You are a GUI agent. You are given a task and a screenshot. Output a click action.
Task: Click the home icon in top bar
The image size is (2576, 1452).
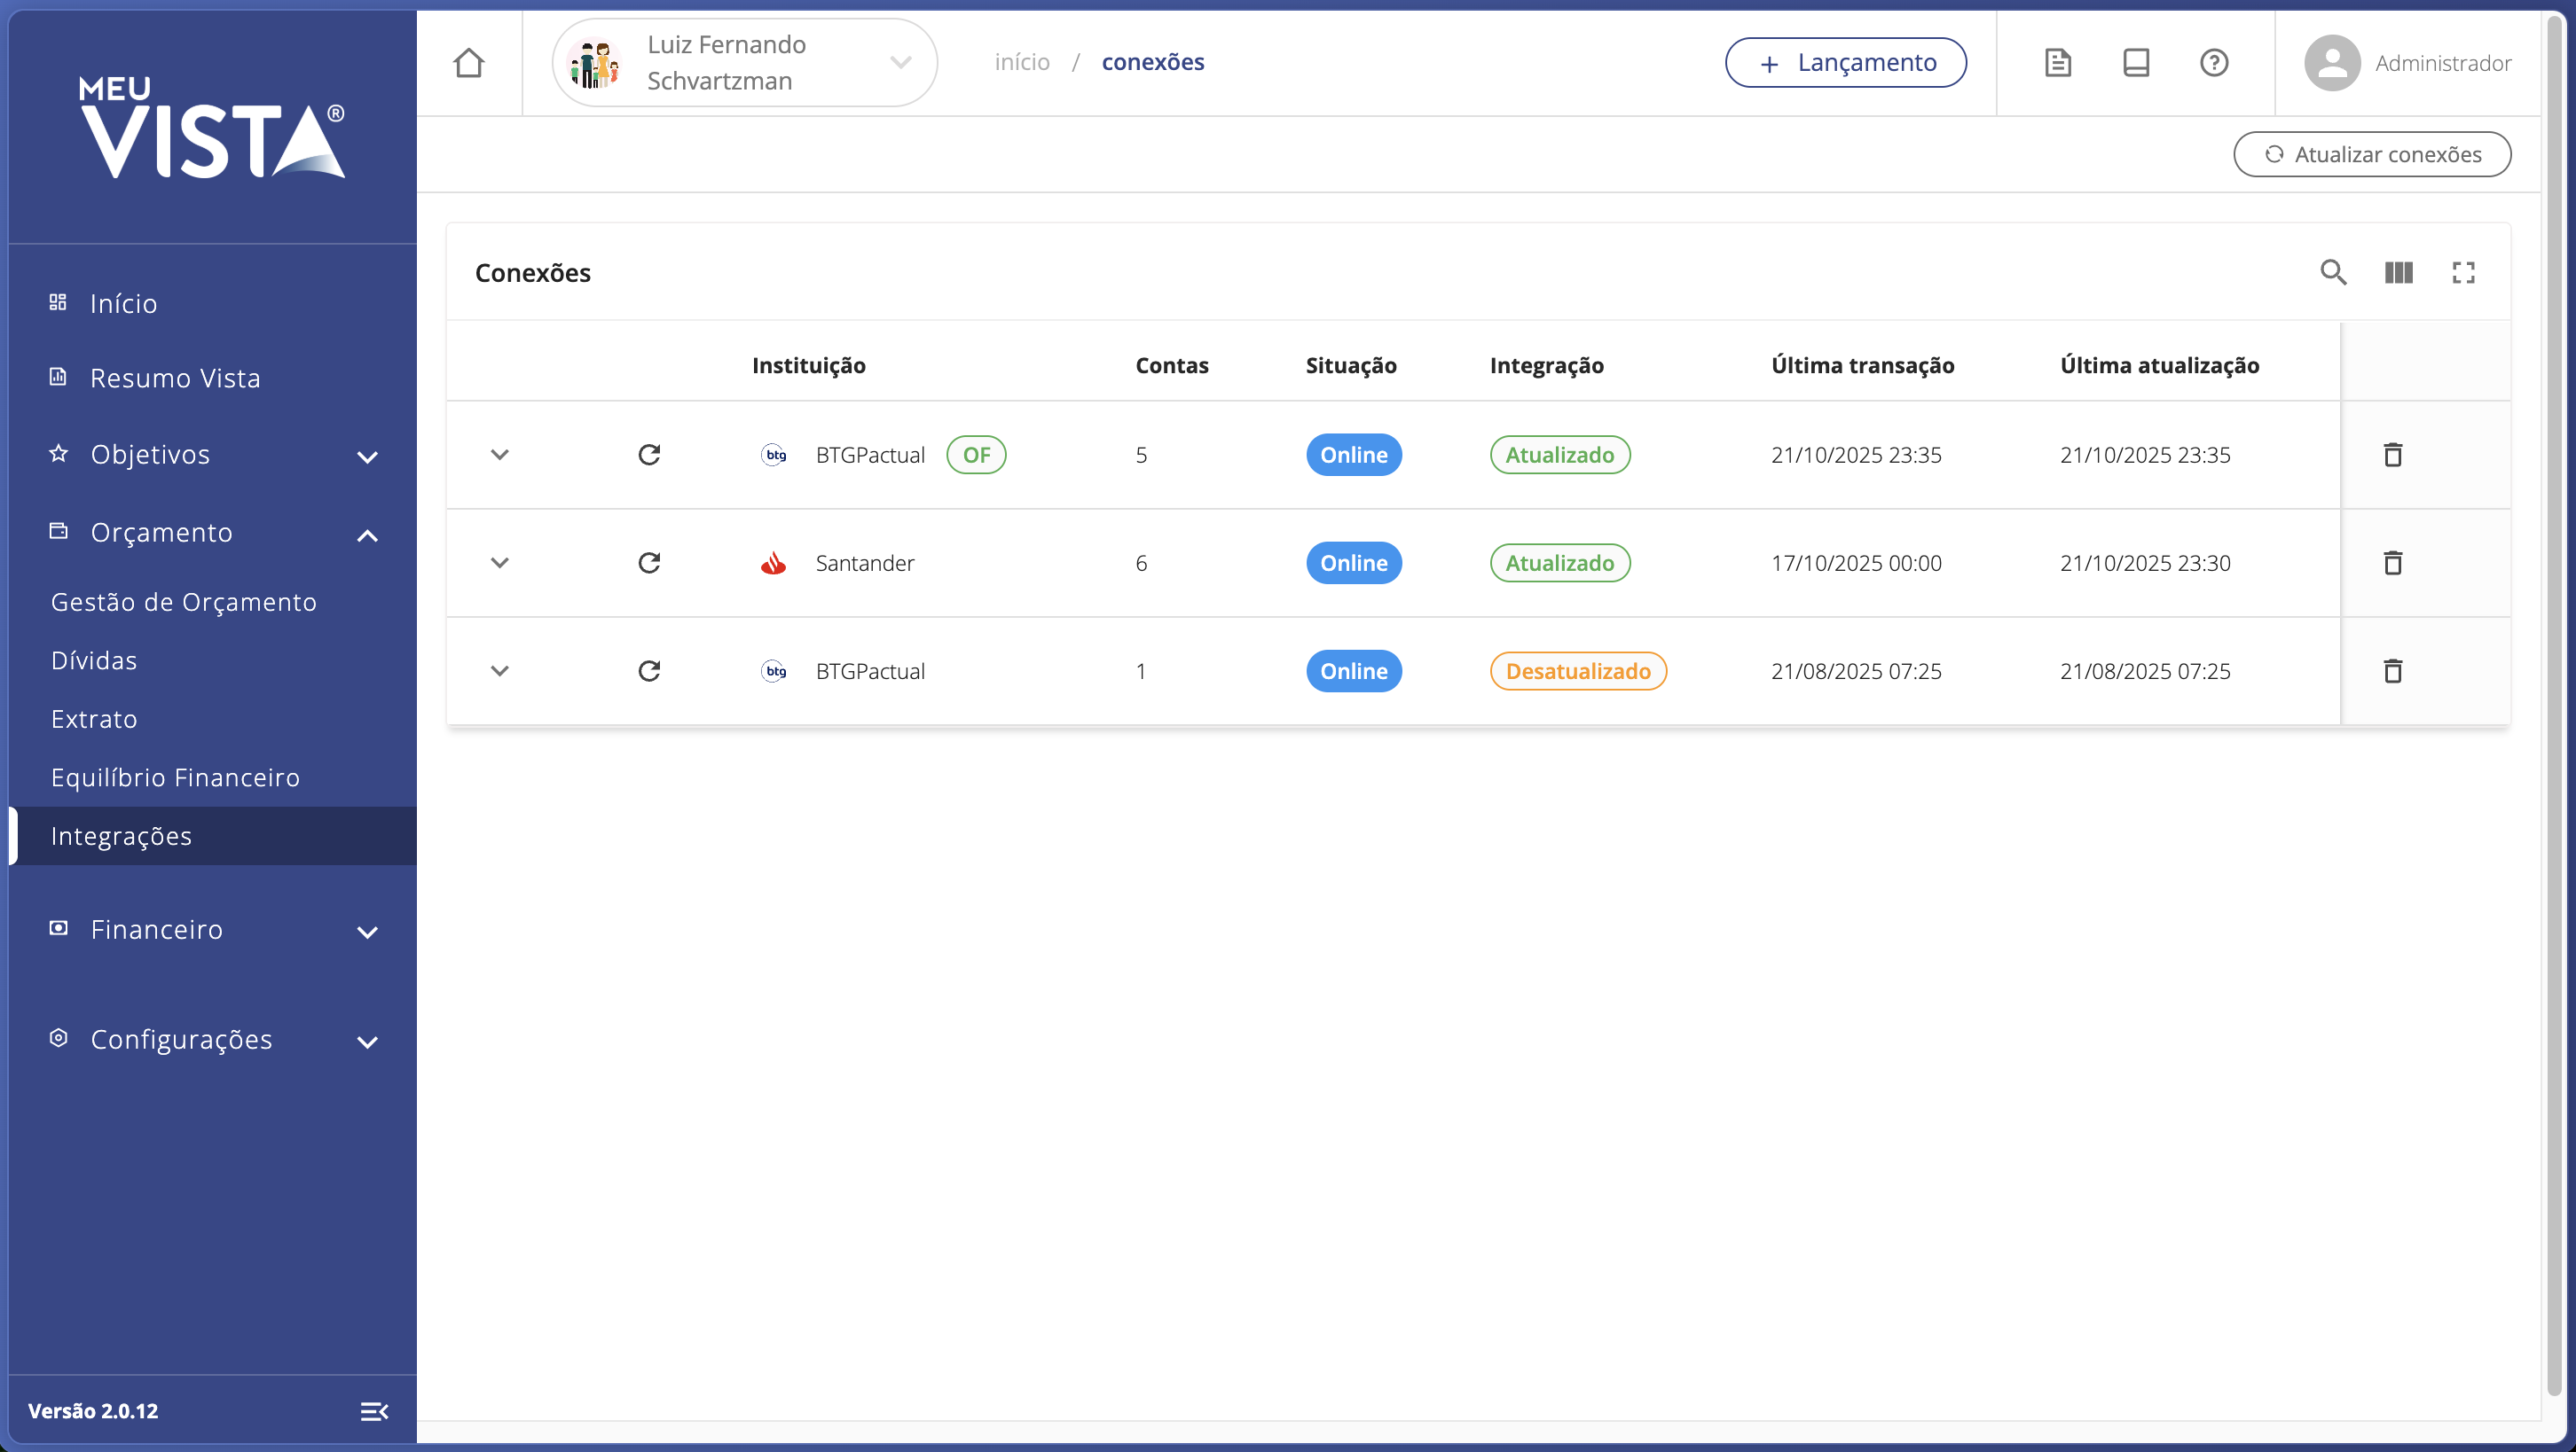tap(468, 63)
